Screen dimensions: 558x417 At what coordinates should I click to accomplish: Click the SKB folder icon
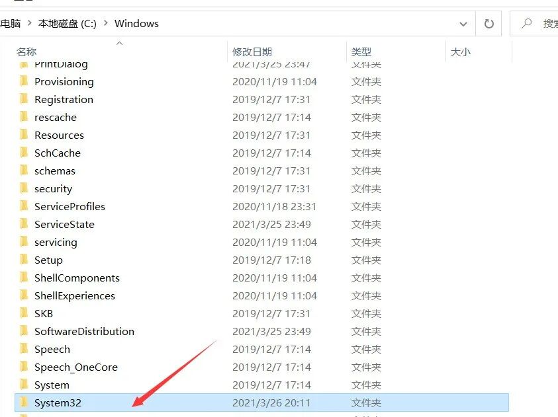[x=24, y=313]
